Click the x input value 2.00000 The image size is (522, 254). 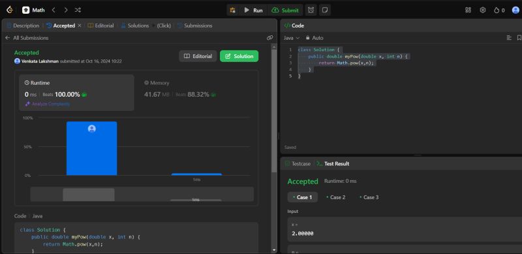point(303,234)
